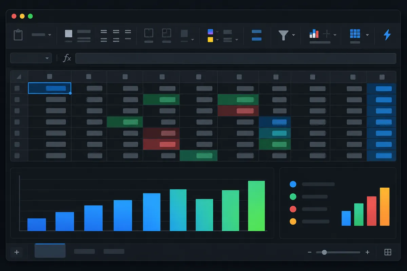Toggle the orange legend series dot
The width and height of the screenshot is (407, 271).
click(293, 222)
